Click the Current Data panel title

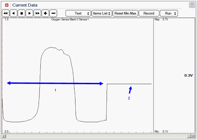click(25, 5)
